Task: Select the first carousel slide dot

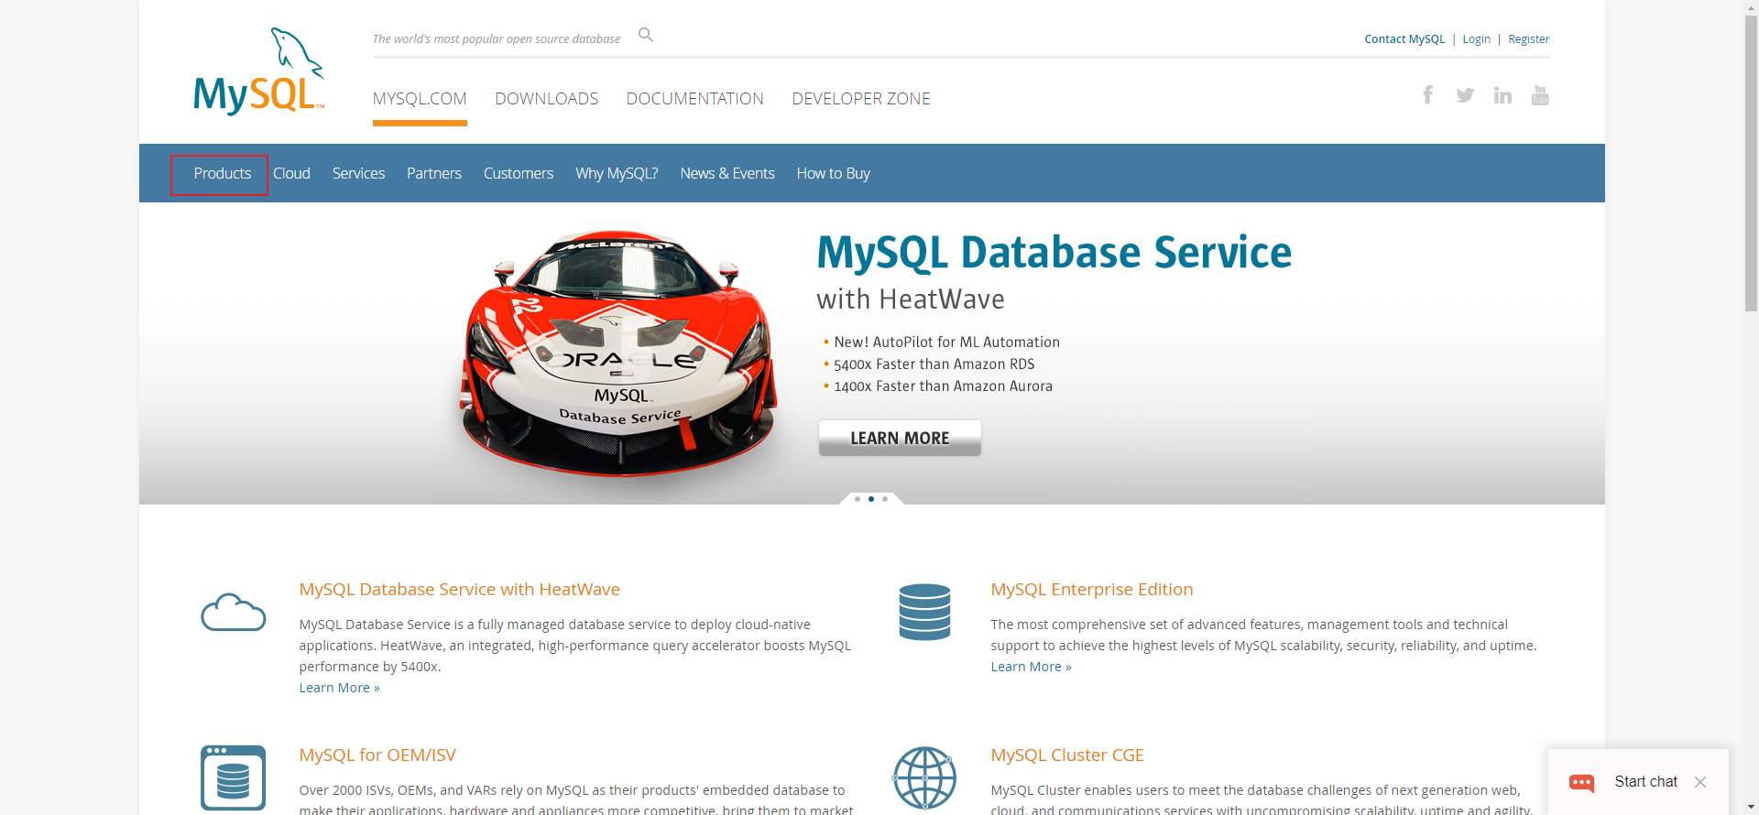Action: 858,499
